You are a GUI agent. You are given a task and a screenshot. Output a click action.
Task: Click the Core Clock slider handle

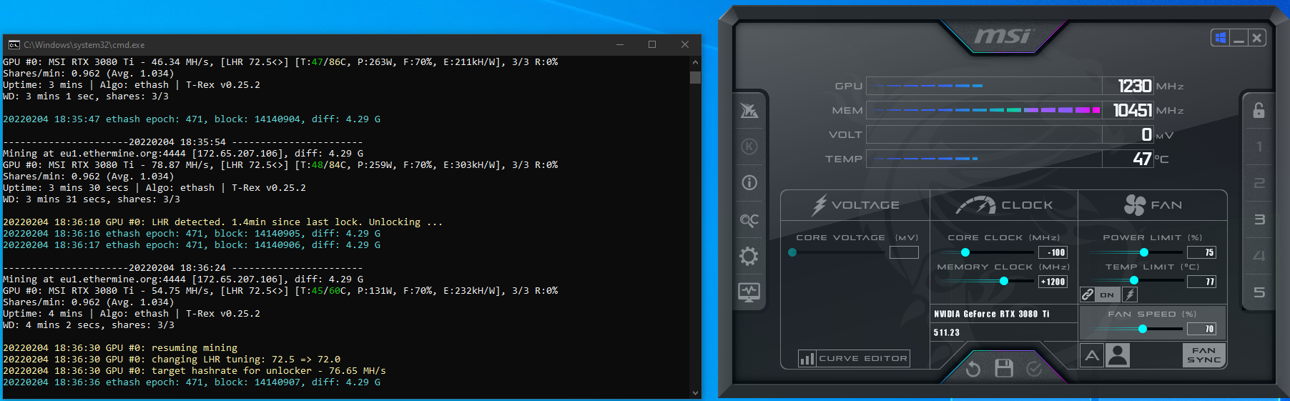pyautogui.click(x=965, y=252)
